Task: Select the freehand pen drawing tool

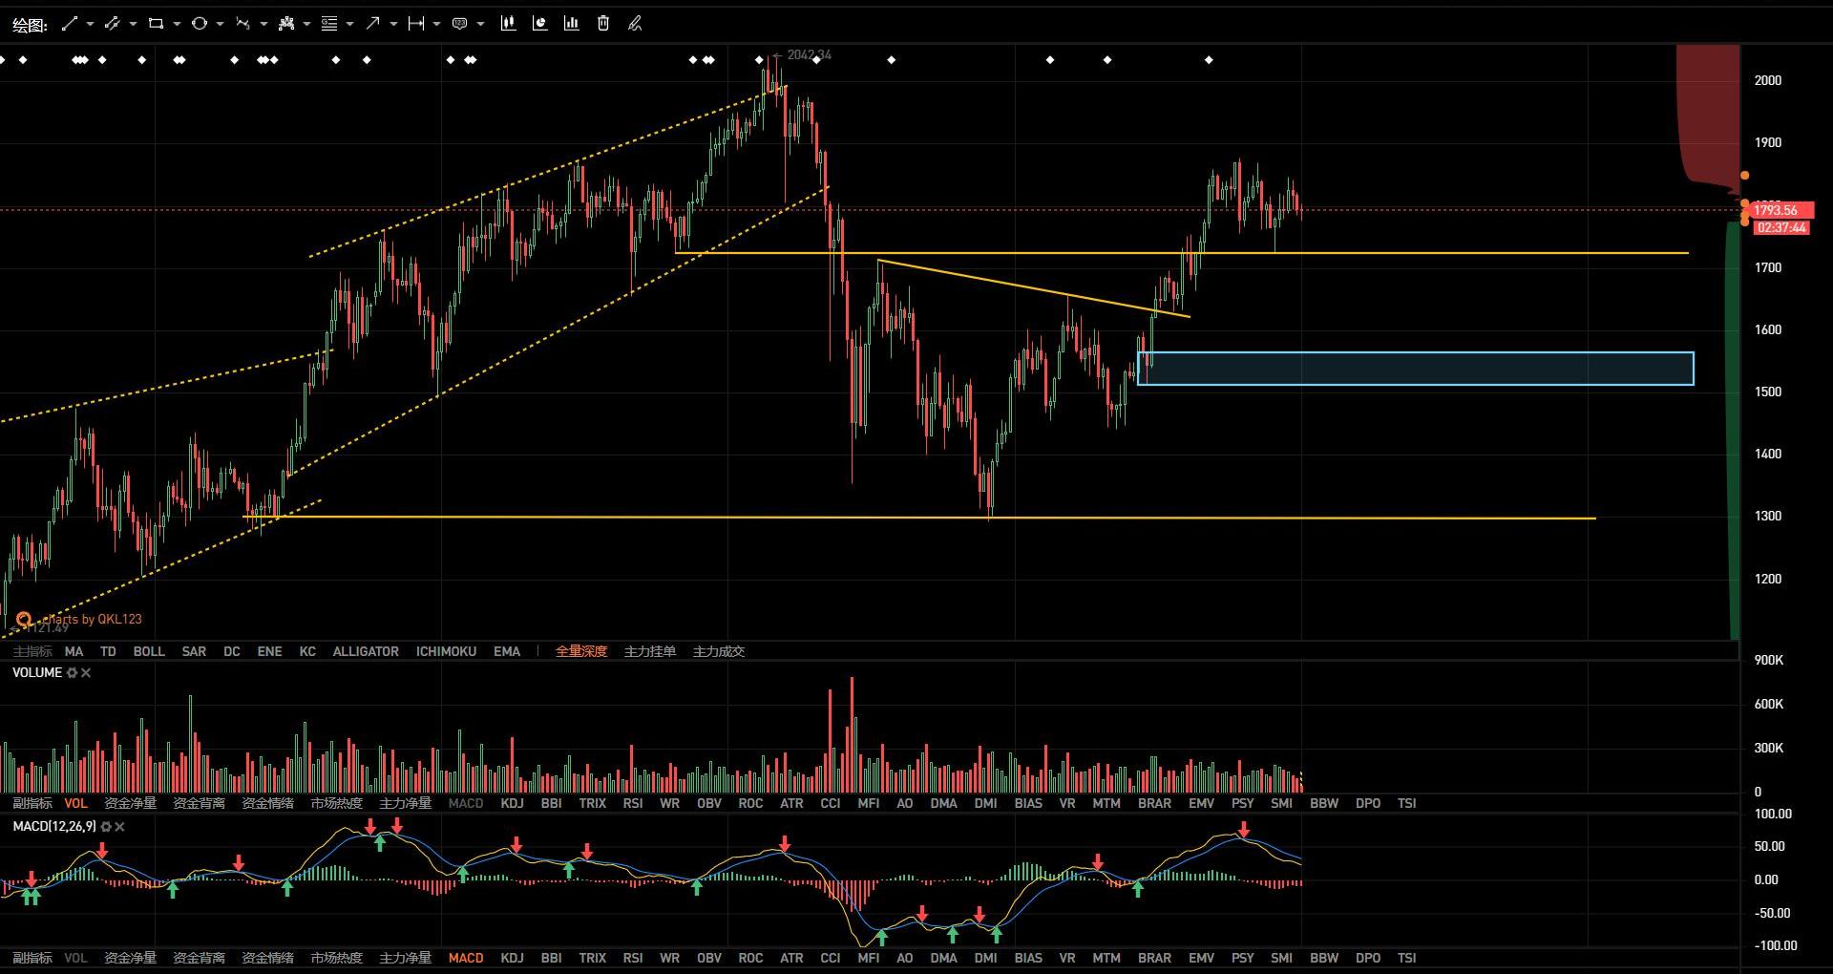Action: pos(635,24)
